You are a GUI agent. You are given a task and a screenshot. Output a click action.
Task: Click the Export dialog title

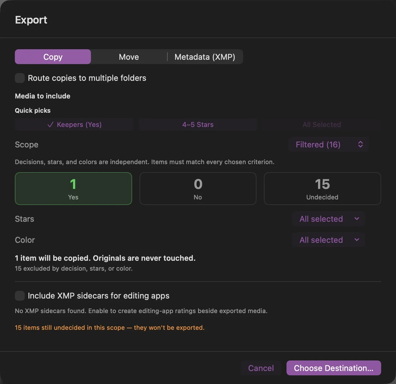click(x=31, y=20)
